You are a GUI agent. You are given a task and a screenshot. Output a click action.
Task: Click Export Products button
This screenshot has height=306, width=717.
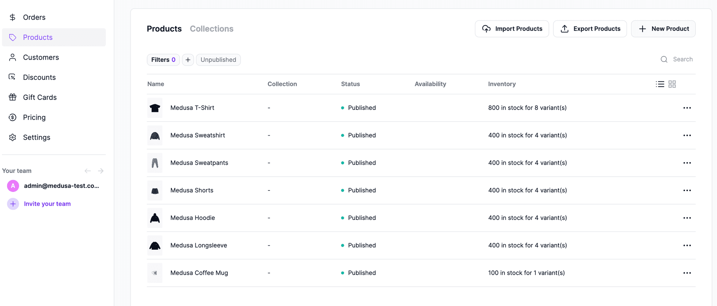(x=590, y=29)
